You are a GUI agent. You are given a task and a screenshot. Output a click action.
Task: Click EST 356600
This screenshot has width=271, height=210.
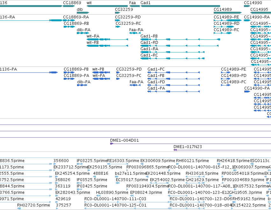coord(55,164)
